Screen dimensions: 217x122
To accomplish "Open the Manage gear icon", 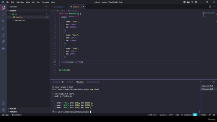I will tap(3, 110).
